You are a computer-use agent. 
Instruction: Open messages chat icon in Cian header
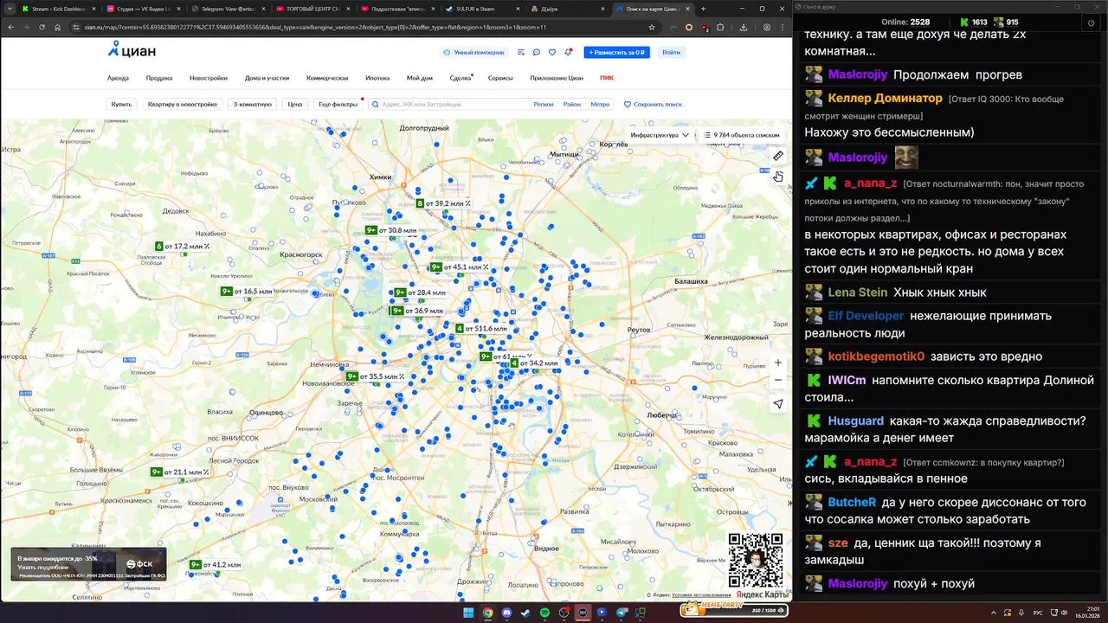tap(537, 52)
